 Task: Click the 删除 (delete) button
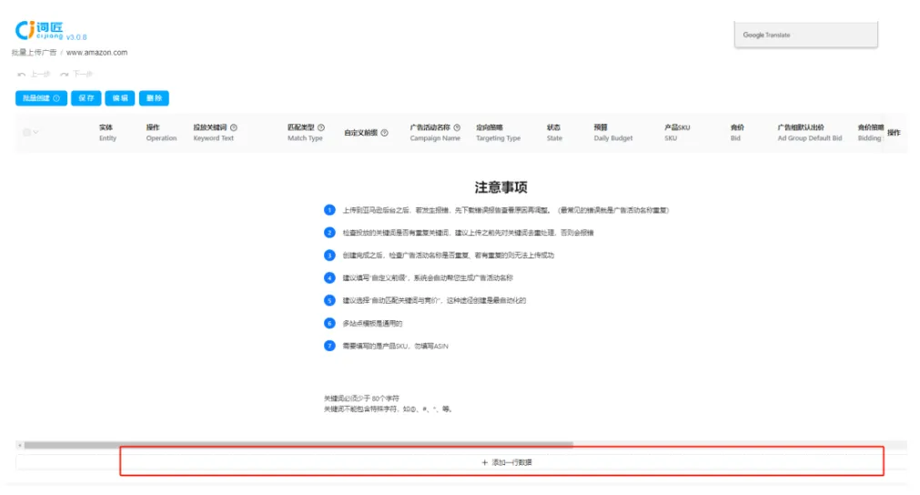coord(154,98)
